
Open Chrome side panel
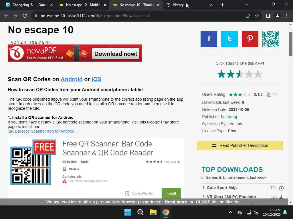(268, 16)
